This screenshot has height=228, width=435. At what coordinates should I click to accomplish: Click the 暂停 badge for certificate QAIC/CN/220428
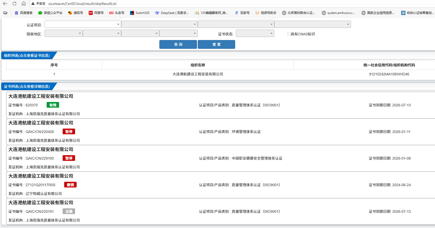pyautogui.click(x=69, y=132)
